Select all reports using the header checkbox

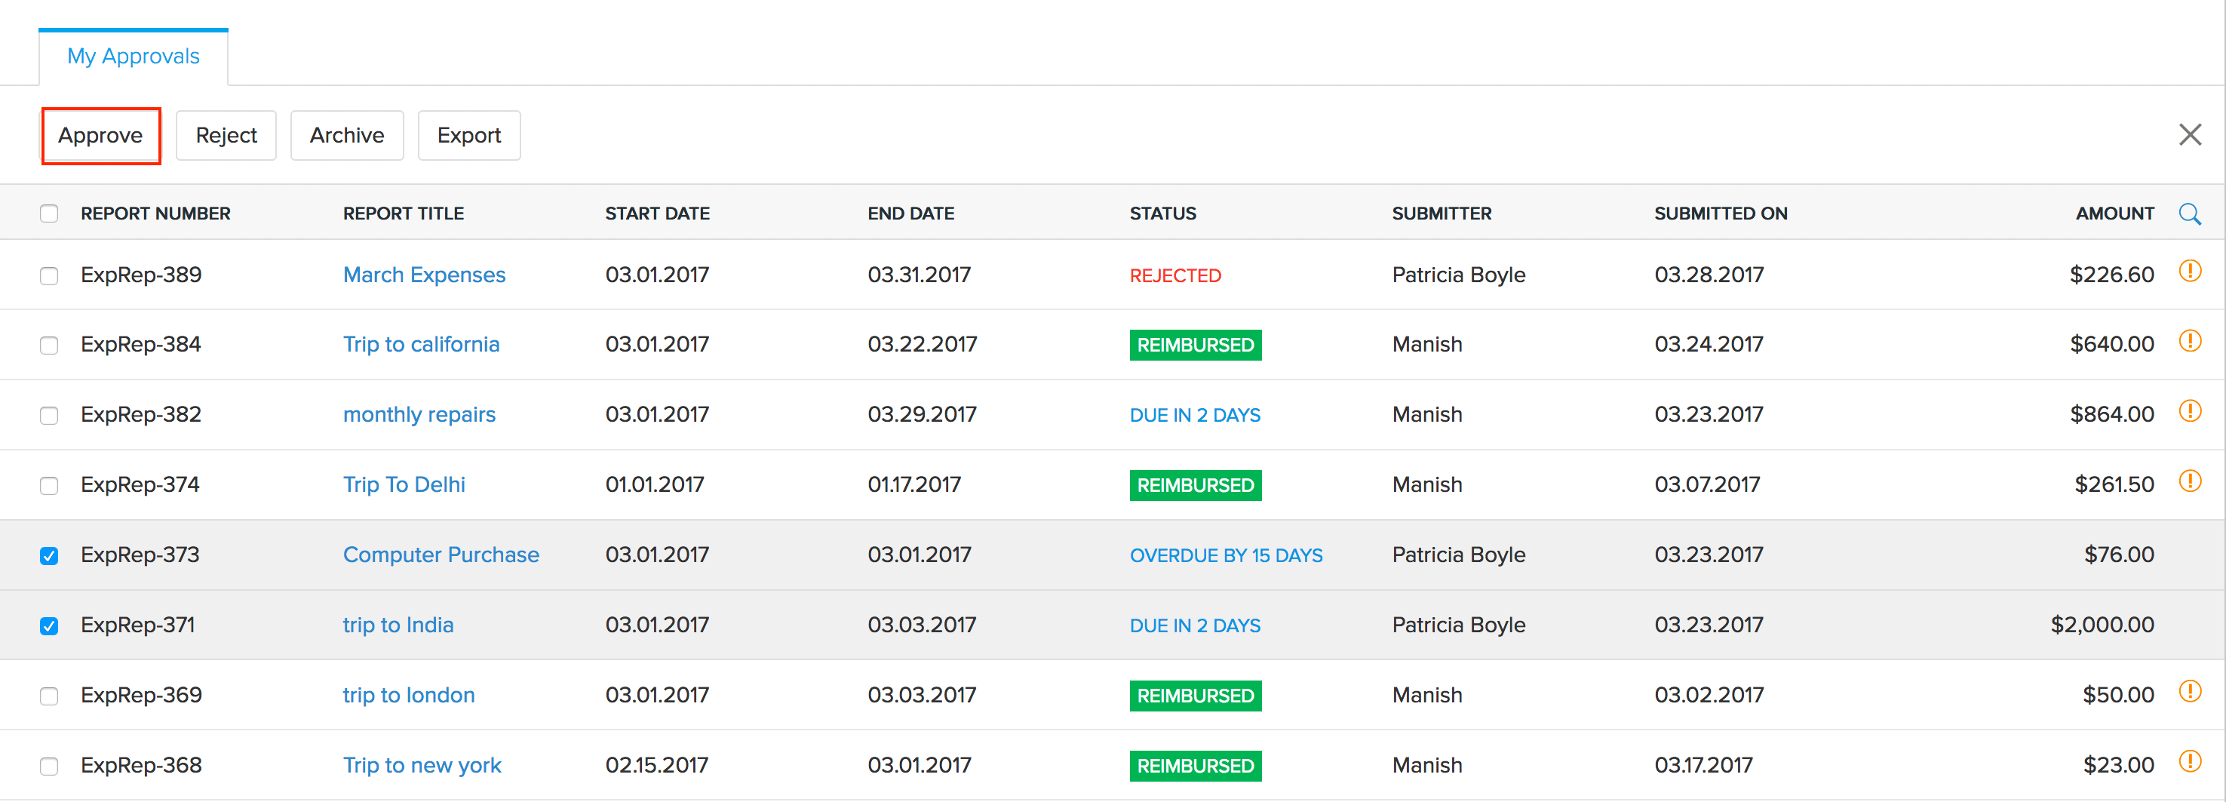(x=49, y=213)
